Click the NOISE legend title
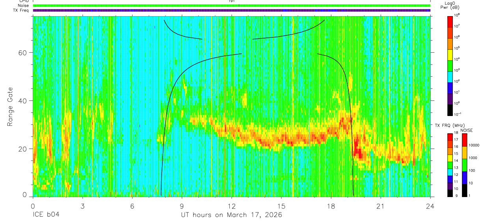Screen dimensions: 484x223 pyautogui.click(x=467, y=130)
